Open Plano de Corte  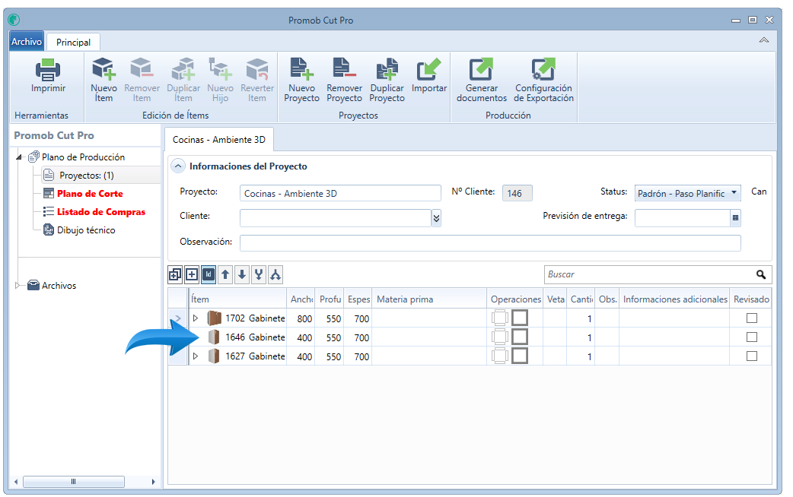[x=90, y=194]
